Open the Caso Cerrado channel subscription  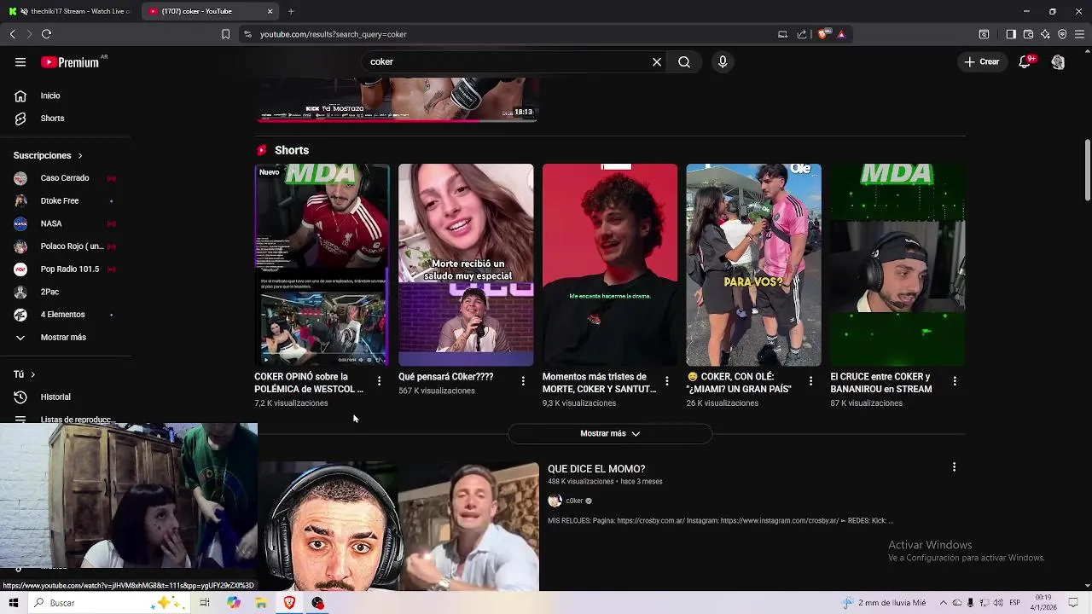point(65,178)
